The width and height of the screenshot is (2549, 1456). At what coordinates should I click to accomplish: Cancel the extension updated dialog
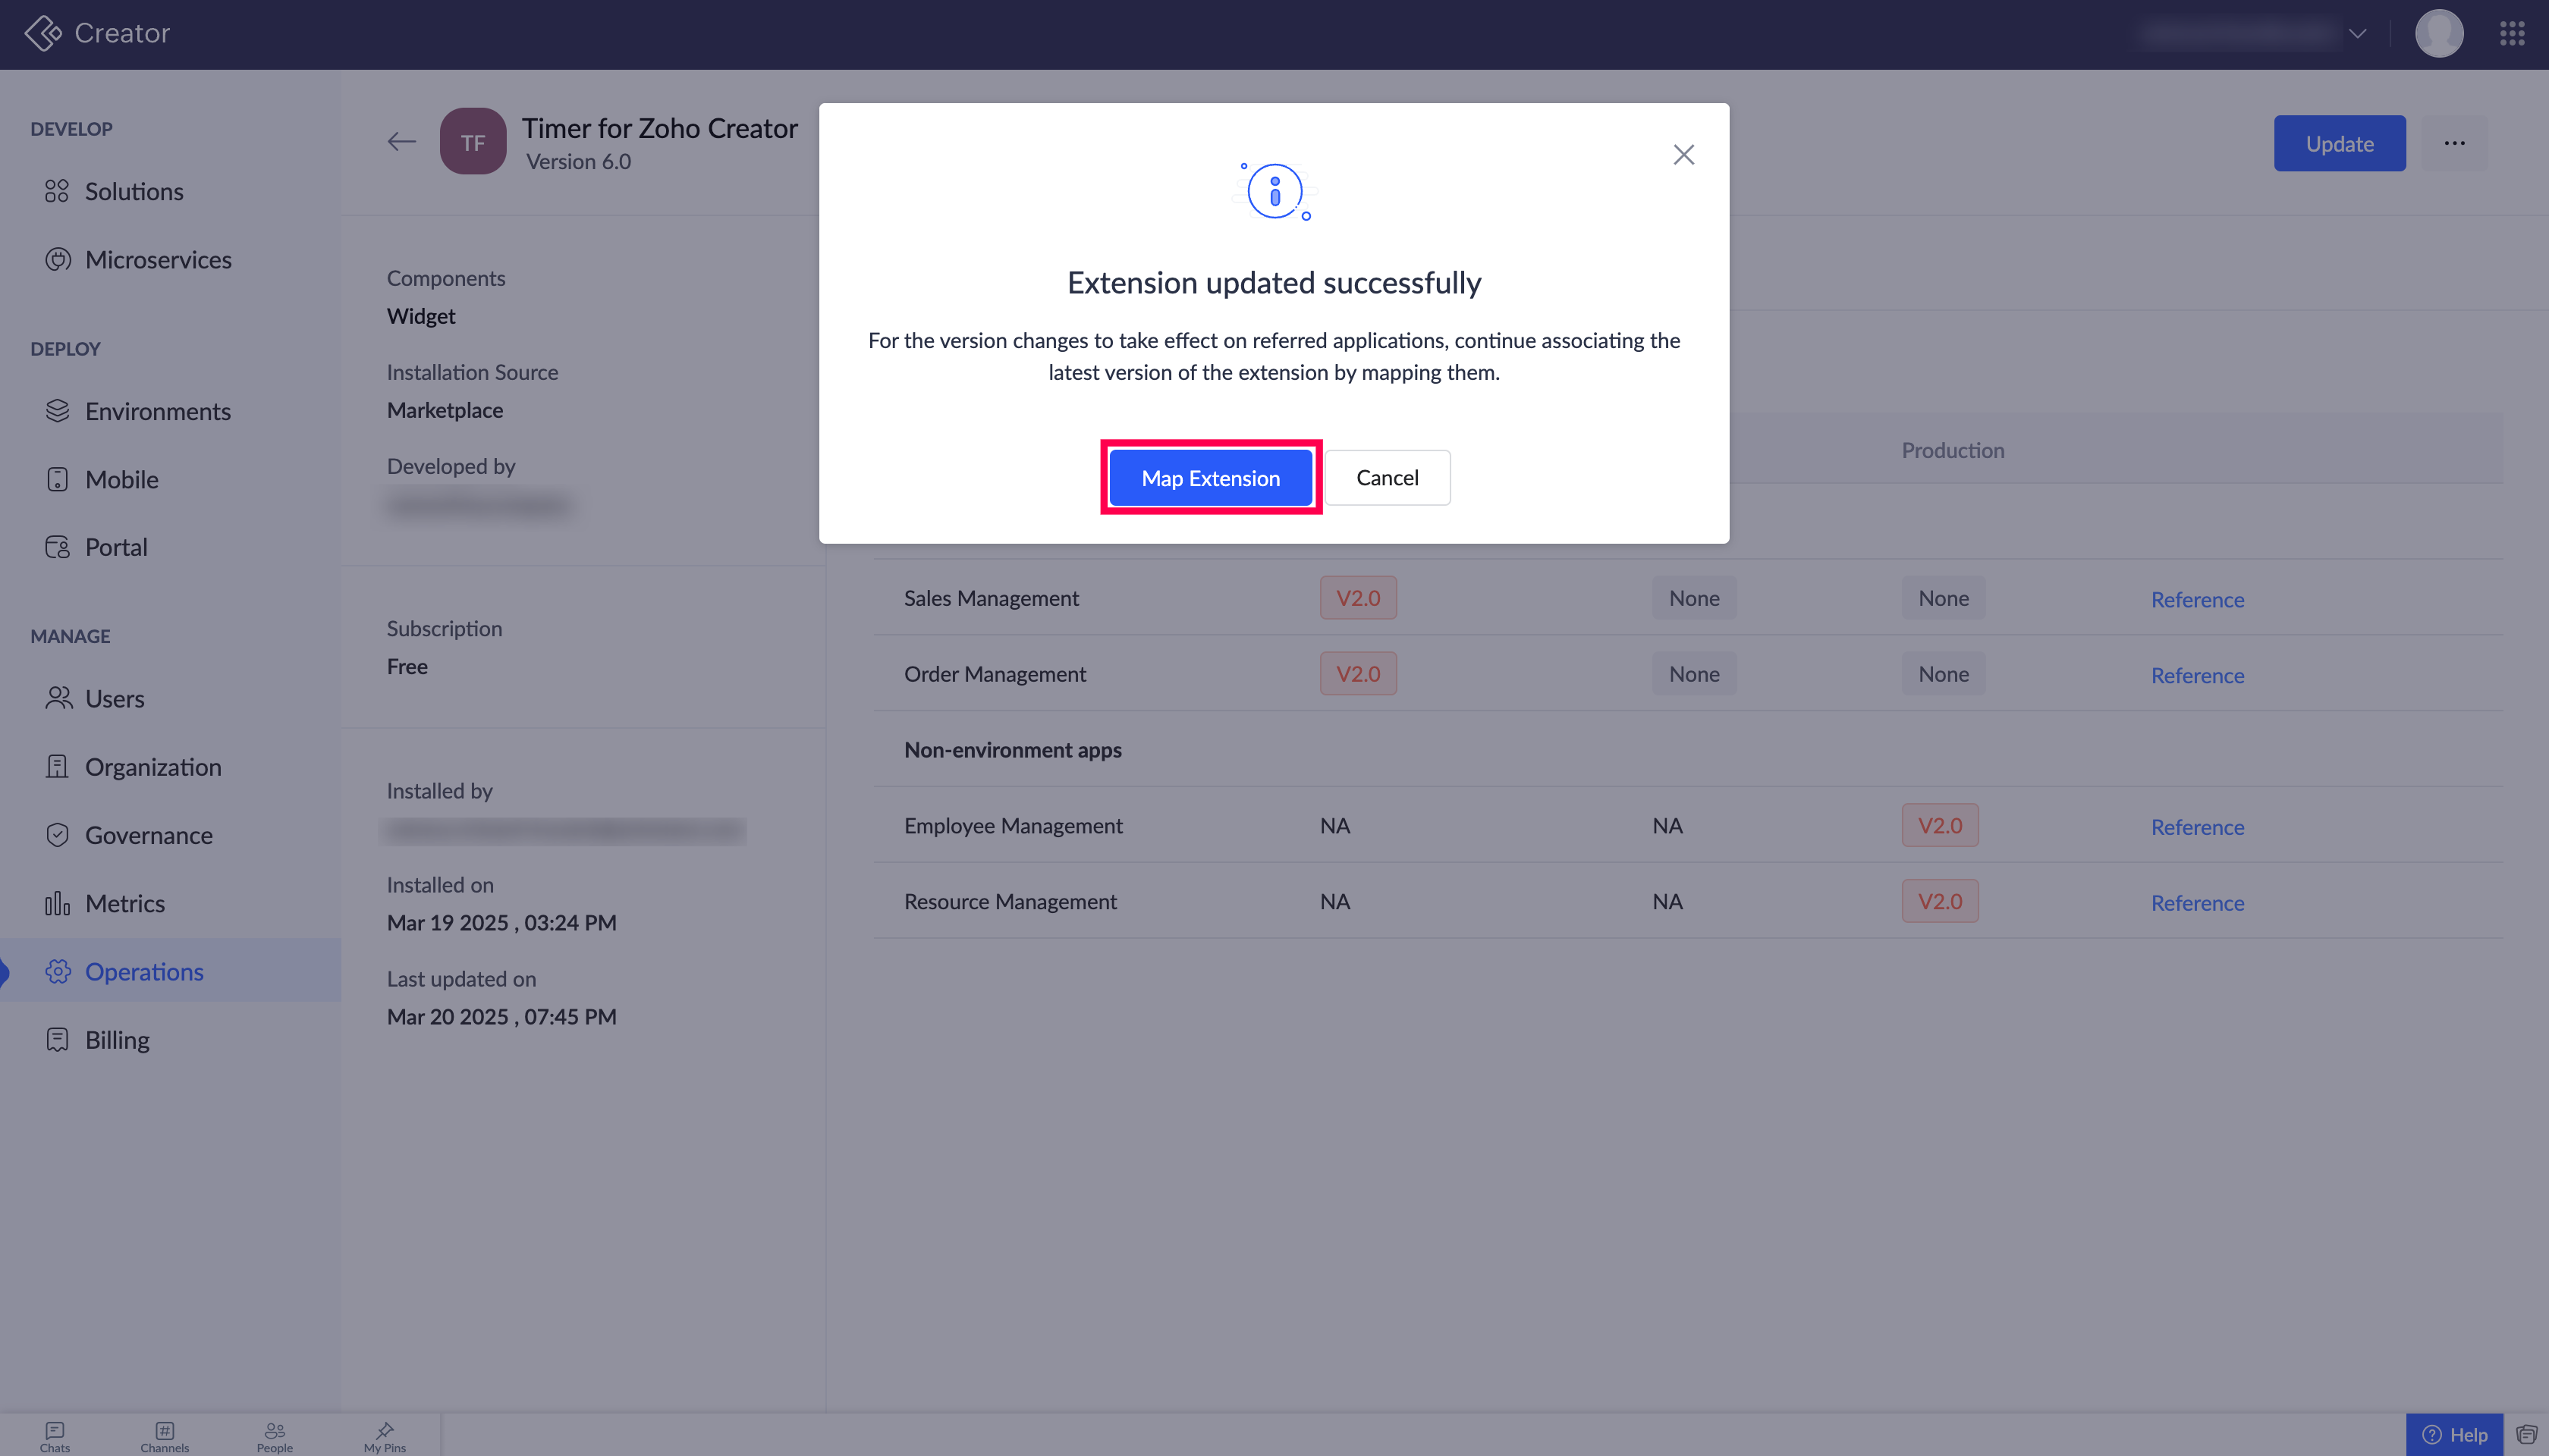[x=1387, y=478]
